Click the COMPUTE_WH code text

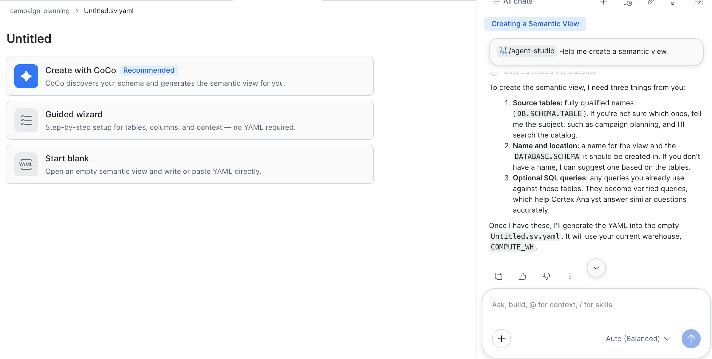[512, 247]
